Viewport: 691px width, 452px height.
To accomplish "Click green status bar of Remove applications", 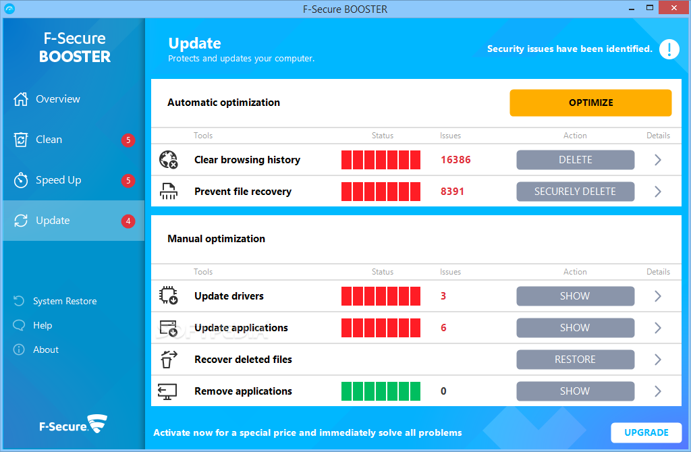I will tap(381, 391).
